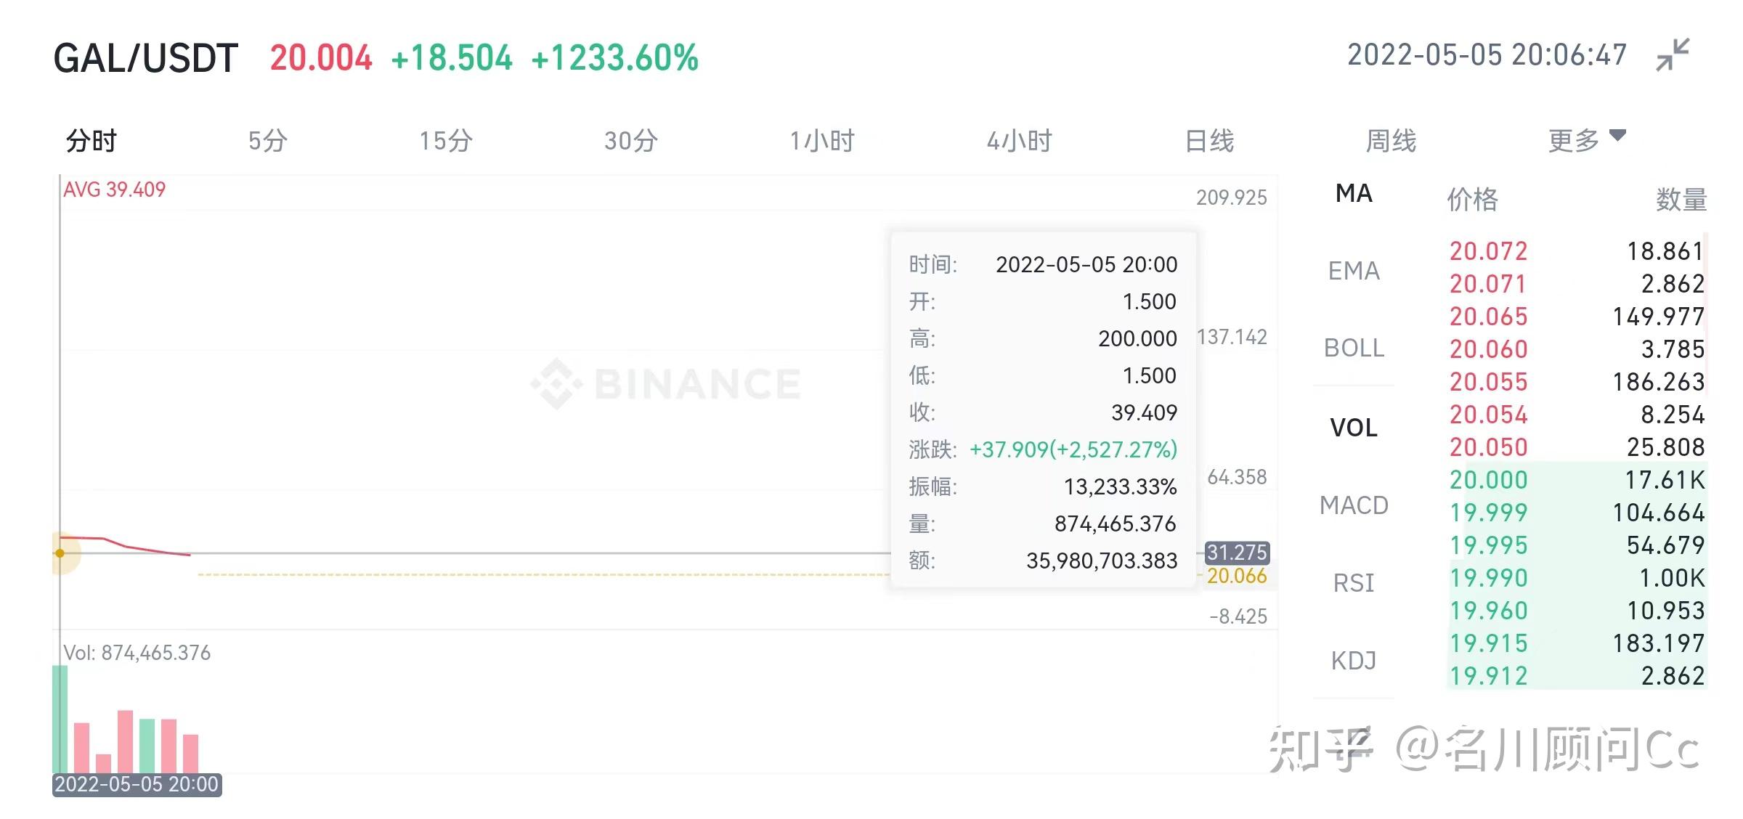Choose the 30分 chart interval
The width and height of the screenshot is (1743, 819).
pyautogui.click(x=630, y=141)
